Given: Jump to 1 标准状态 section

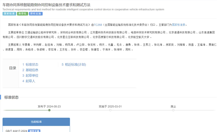Looking at the screenshot, I should [30, 65].
